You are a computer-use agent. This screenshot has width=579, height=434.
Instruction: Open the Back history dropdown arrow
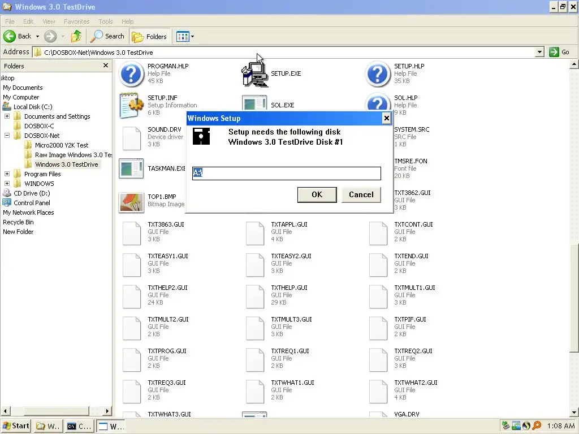pos(37,37)
